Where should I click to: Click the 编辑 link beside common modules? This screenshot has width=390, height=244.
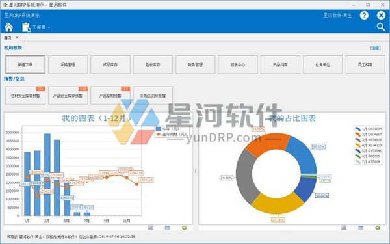(x=375, y=47)
